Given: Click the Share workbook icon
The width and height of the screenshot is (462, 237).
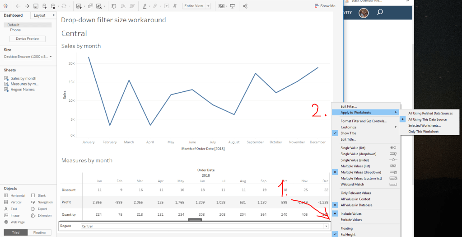Looking at the screenshot, I should coord(245,6).
